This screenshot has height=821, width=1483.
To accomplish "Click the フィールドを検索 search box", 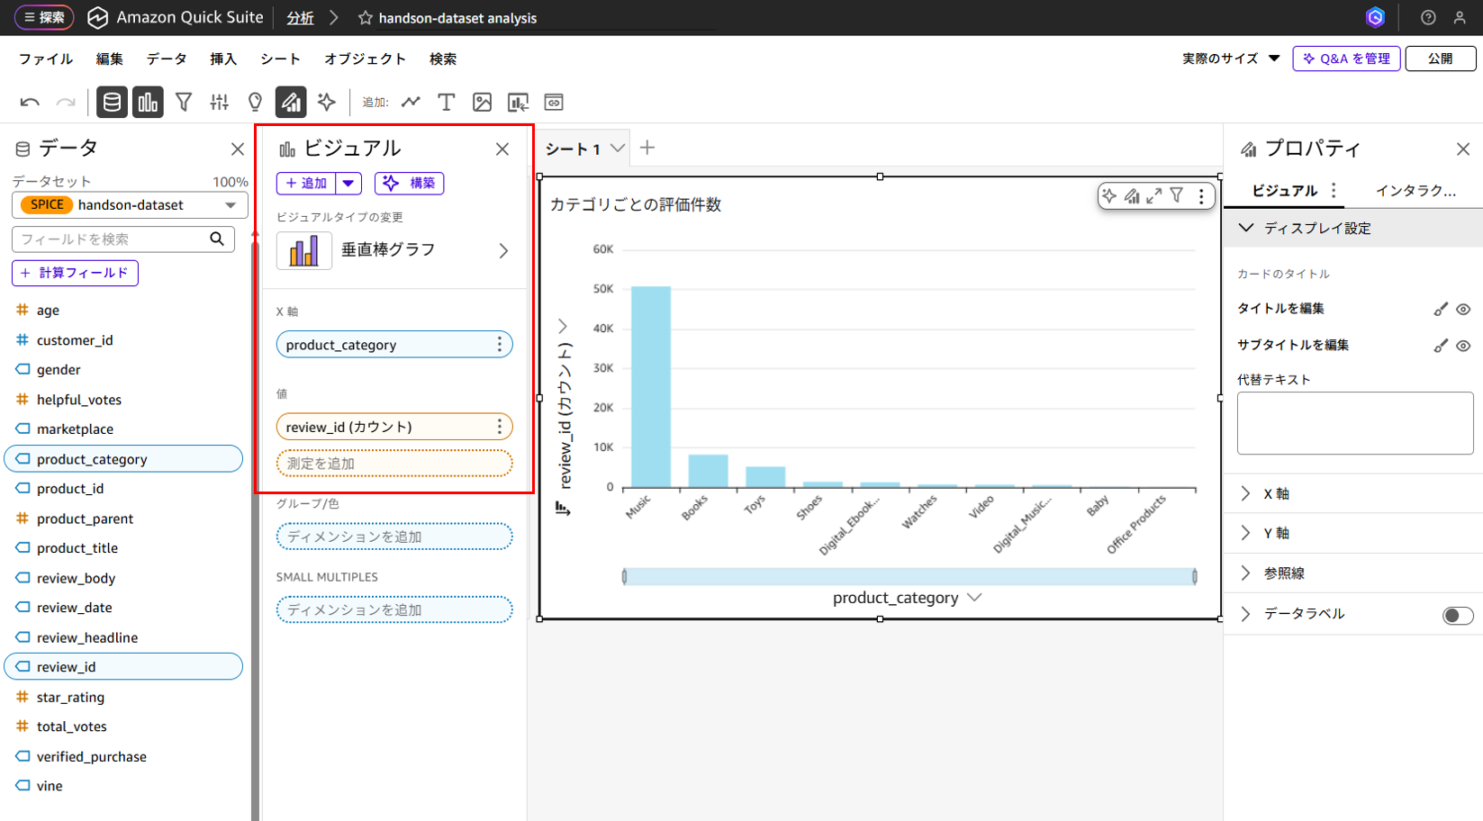I will coord(123,239).
